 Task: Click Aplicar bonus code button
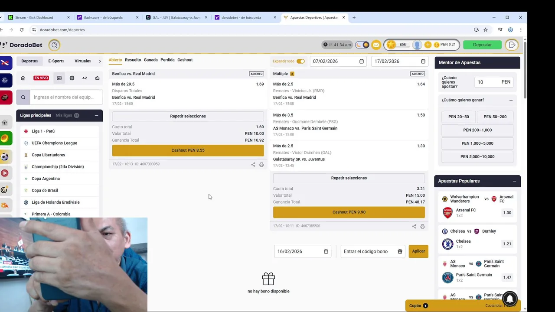click(418, 251)
